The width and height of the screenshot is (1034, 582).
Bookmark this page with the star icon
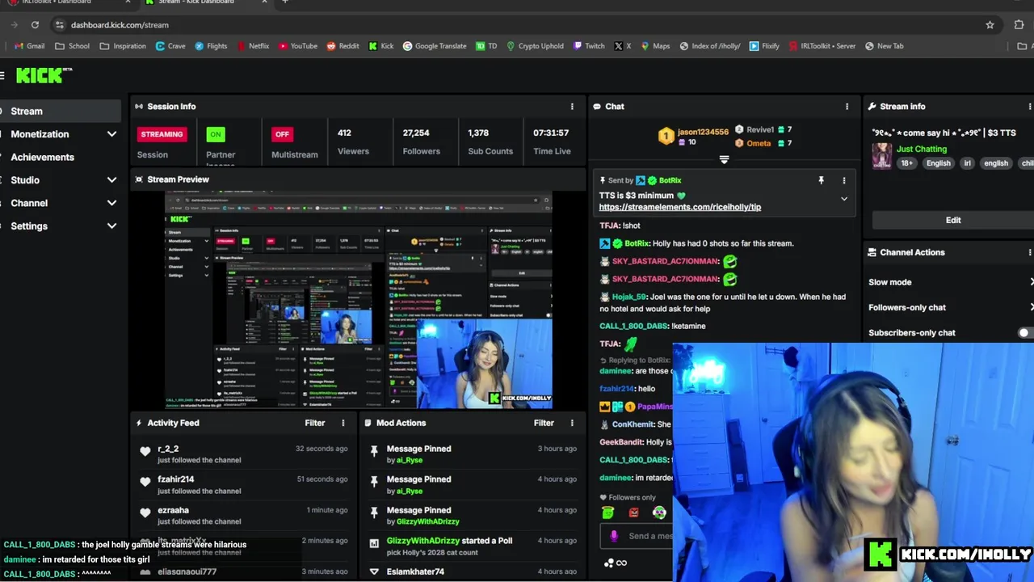(x=990, y=25)
